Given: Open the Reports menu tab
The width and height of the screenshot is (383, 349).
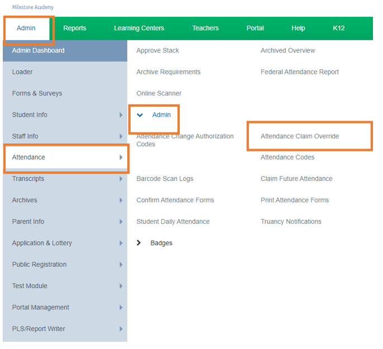Looking at the screenshot, I should point(75,28).
